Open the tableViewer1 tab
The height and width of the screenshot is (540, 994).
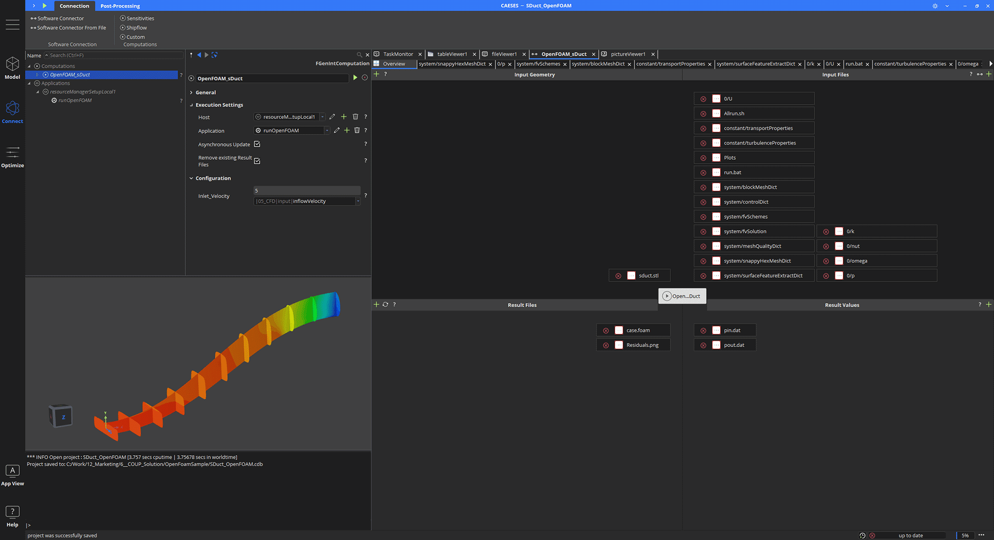point(452,54)
